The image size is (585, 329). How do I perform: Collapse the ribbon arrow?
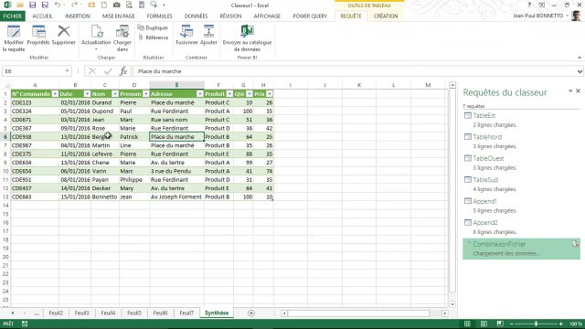(580, 58)
